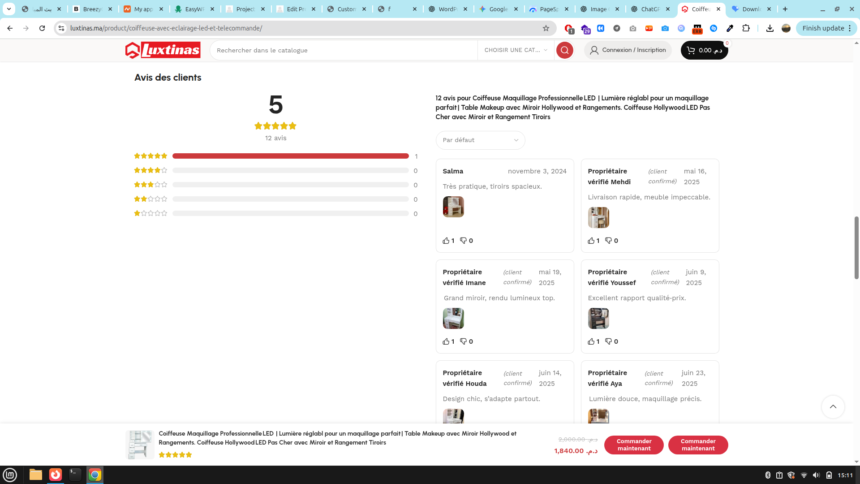Click the red search magnifier button
860x484 pixels.
pyautogui.click(x=564, y=50)
